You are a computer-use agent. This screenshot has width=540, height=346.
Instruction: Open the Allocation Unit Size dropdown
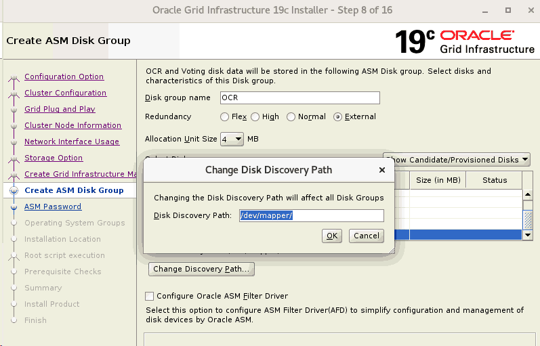[x=232, y=139]
